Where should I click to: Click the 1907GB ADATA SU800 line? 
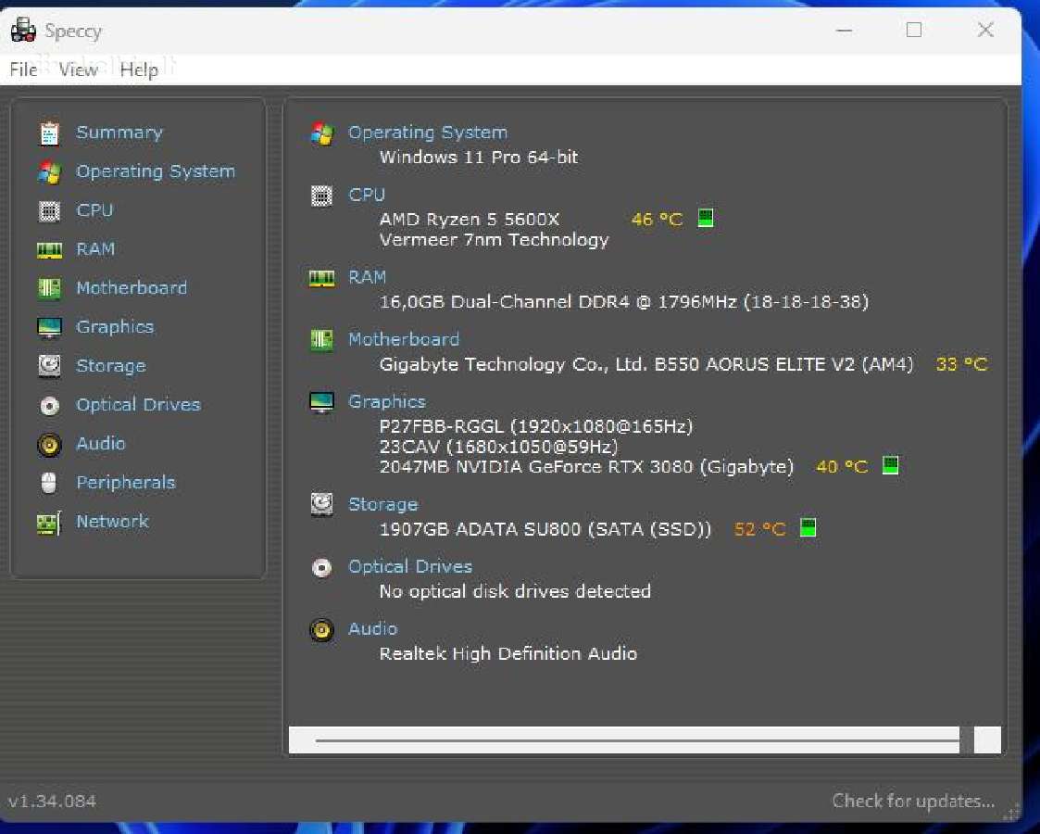[545, 529]
